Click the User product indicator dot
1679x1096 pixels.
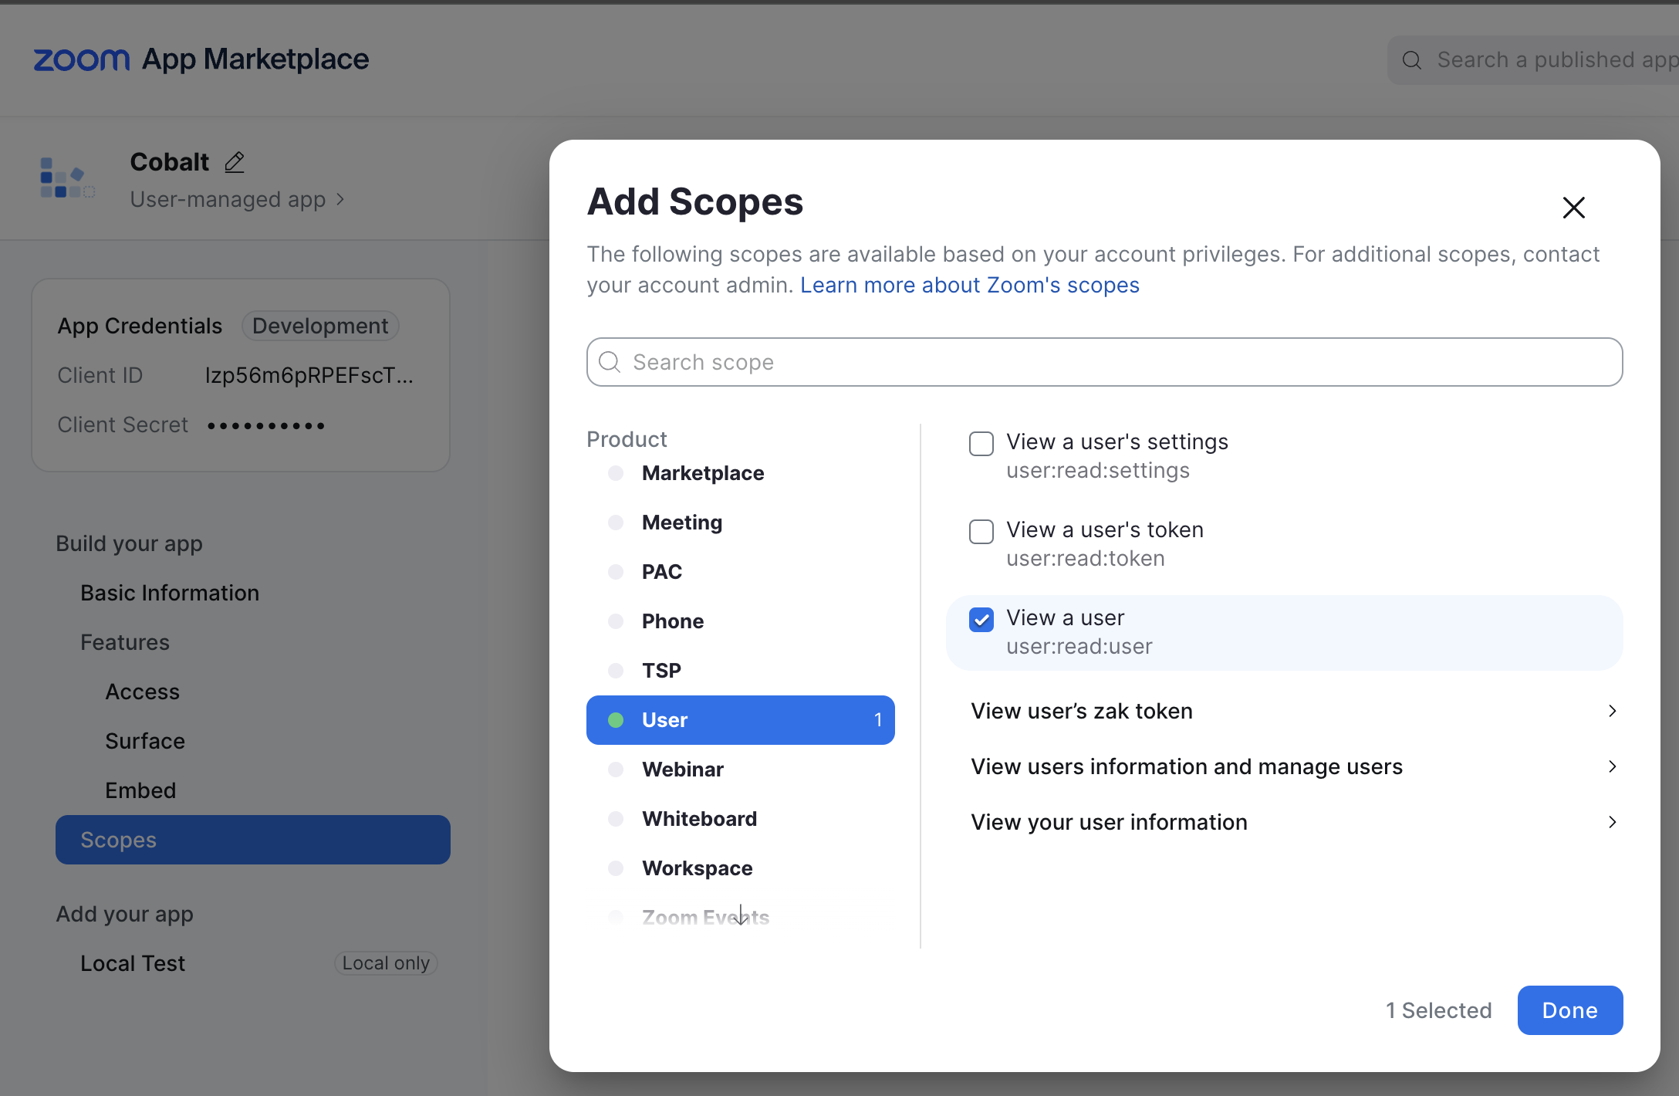coord(616,719)
